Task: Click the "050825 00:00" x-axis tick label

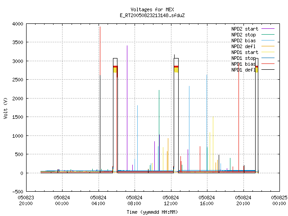Action: click(279, 201)
